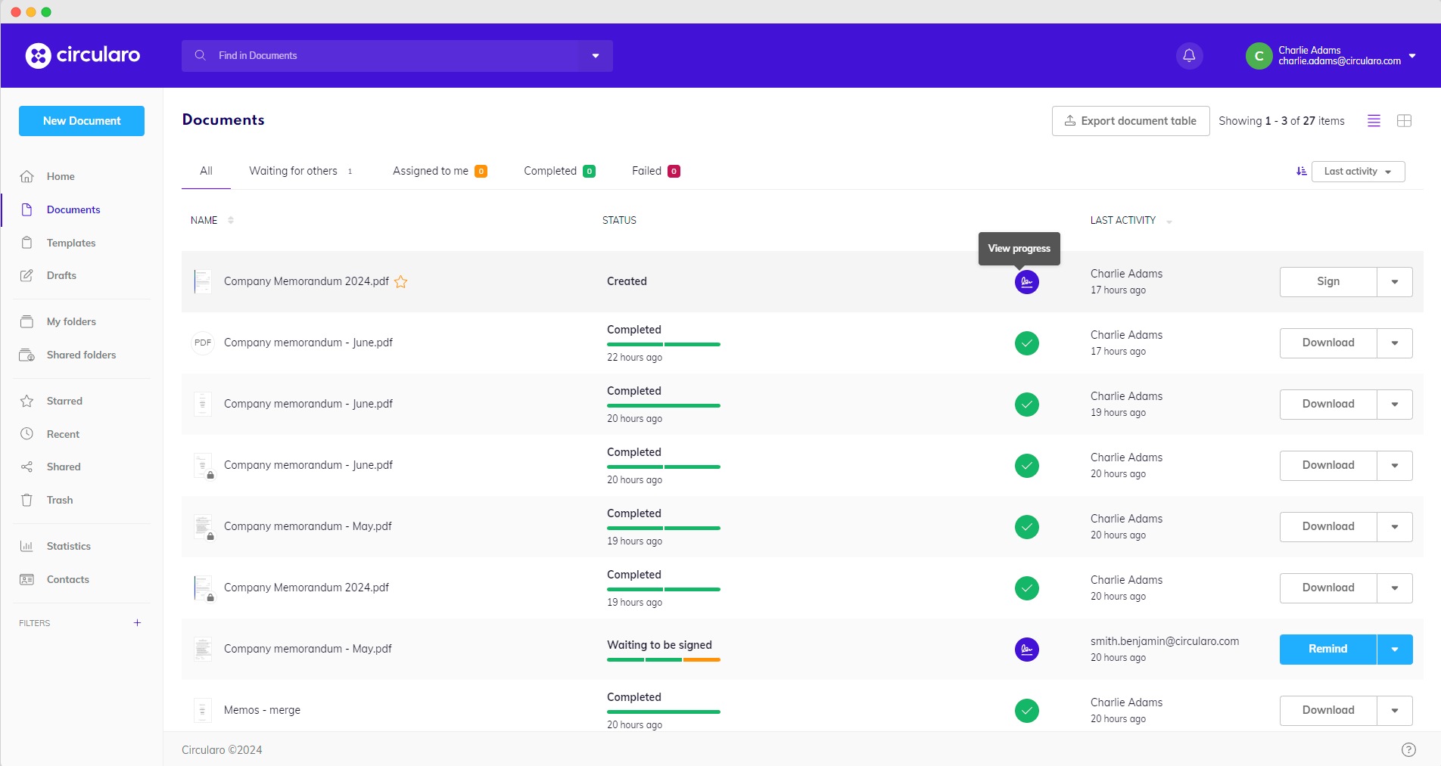Switch to grid view layout
Screen dimensions: 1441x766
coord(1404,121)
